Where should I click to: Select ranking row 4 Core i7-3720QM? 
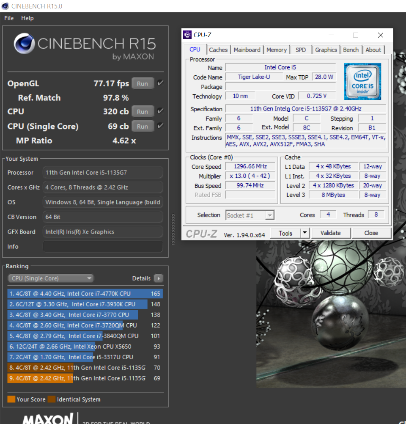85,325
